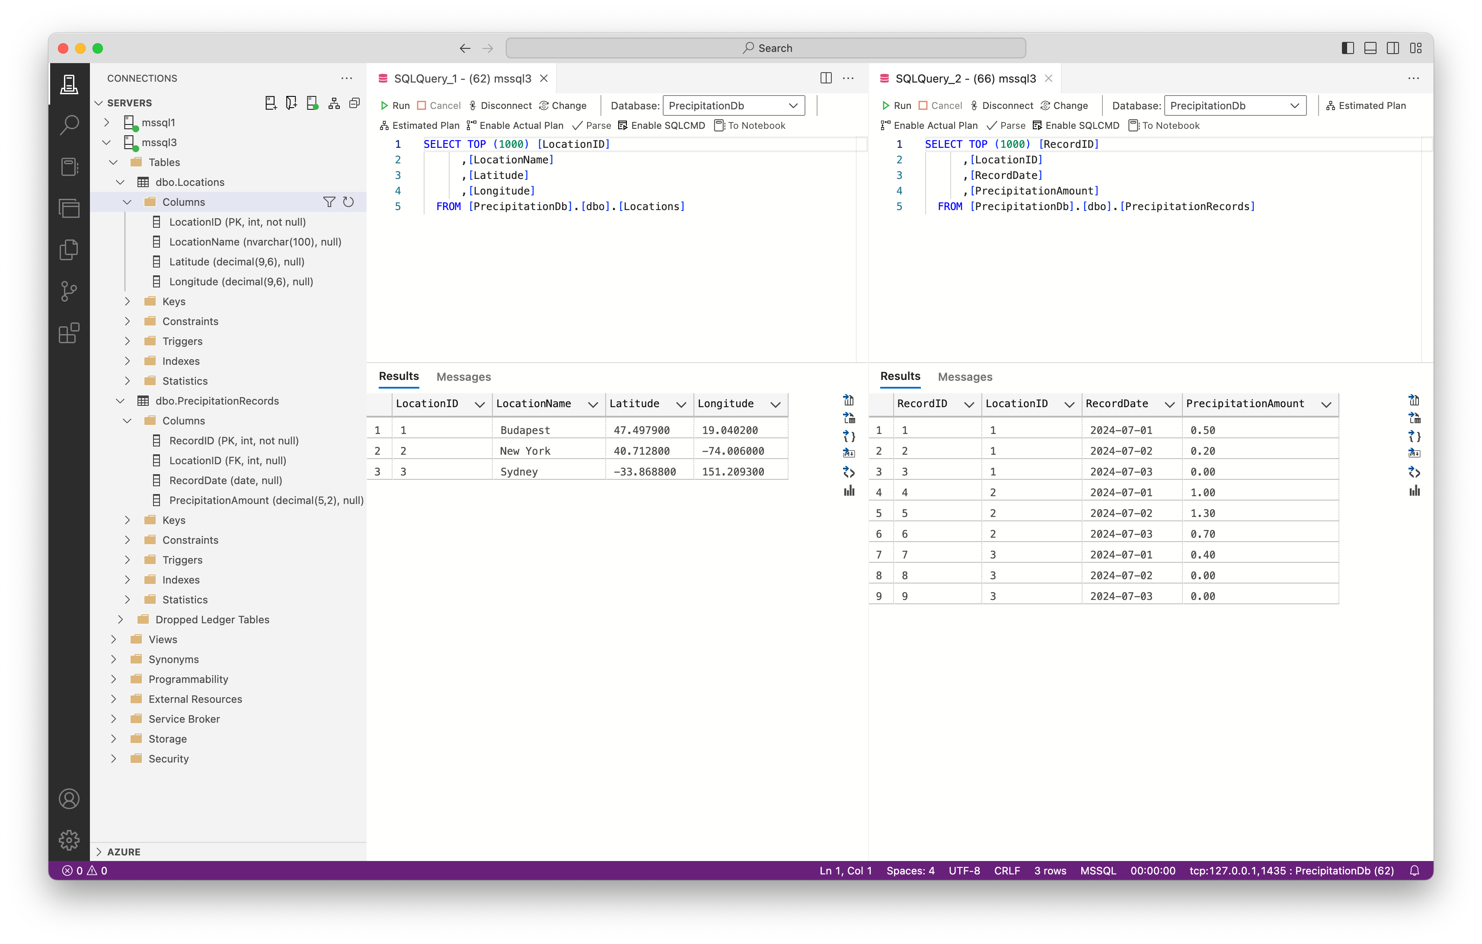Open Messages tab in SQLQuery_2 pane
This screenshot has width=1482, height=944.
pos(965,376)
